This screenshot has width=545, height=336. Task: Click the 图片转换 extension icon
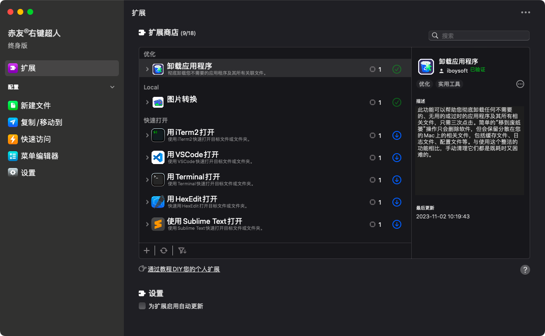158,102
